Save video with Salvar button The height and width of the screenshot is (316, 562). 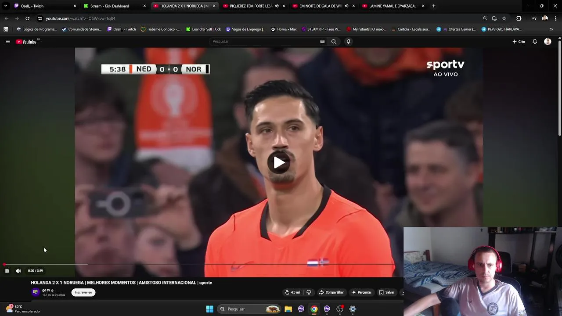point(387,292)
